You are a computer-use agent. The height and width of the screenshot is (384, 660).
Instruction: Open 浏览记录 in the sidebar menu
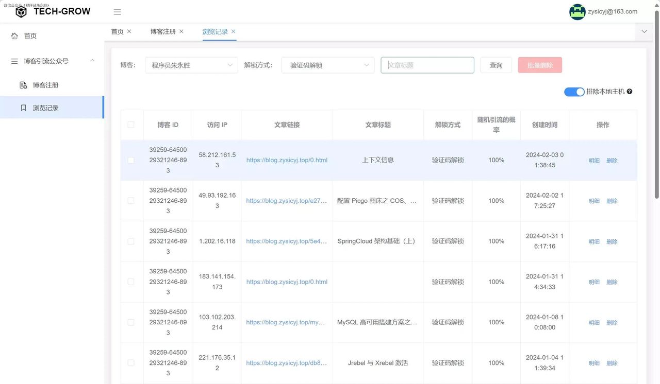coord(52,108)
